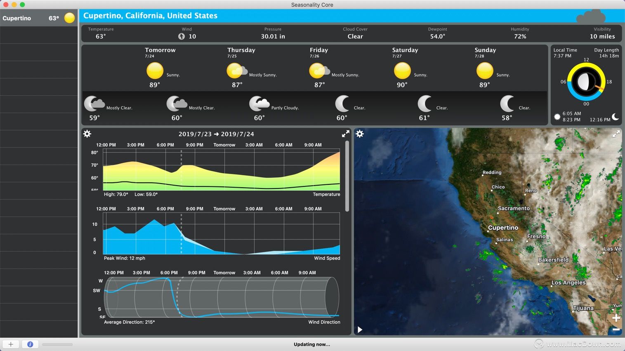This screenshot has height=351, width=625.
Task: Click the Day Length 14h 18m text
Action: pyautogui.click(x=606, y=53)
